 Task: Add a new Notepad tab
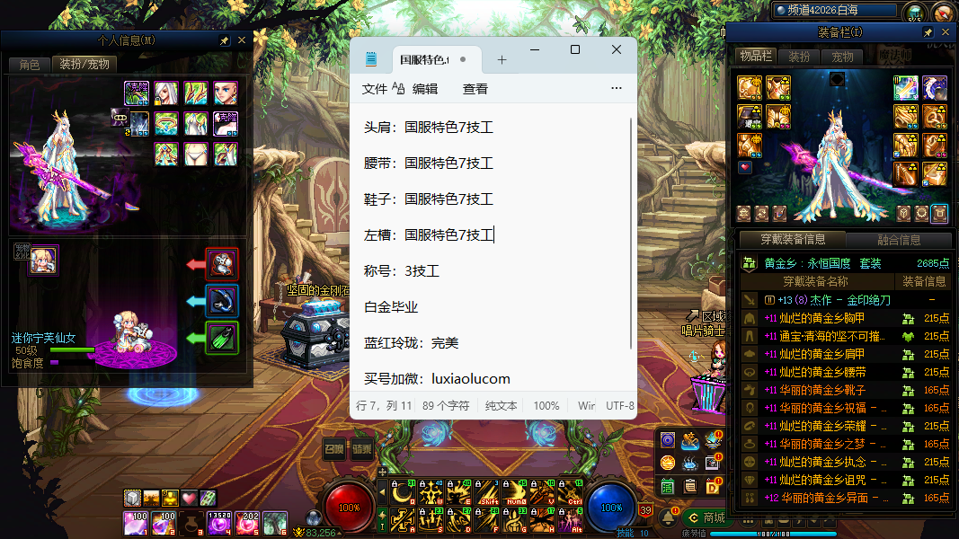[502, 60]
